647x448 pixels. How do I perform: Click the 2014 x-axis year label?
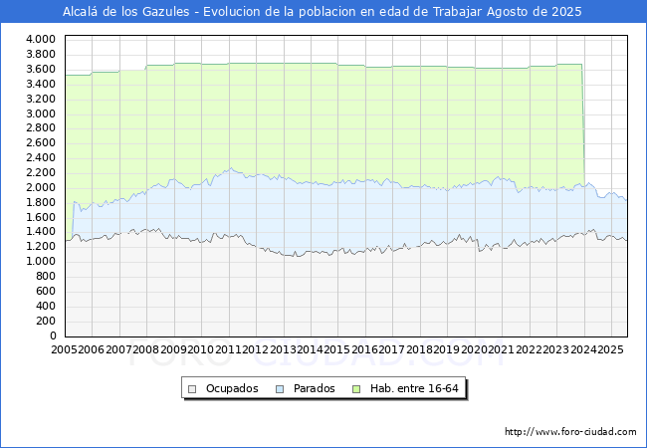click(311, 349)
